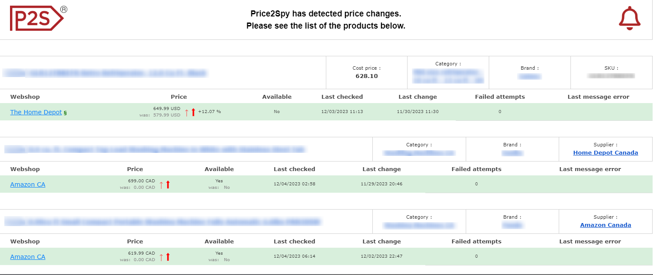Open the Amazon Canada supplier link
This screenshot has height=275, width=653.
(x=605, y=225)
